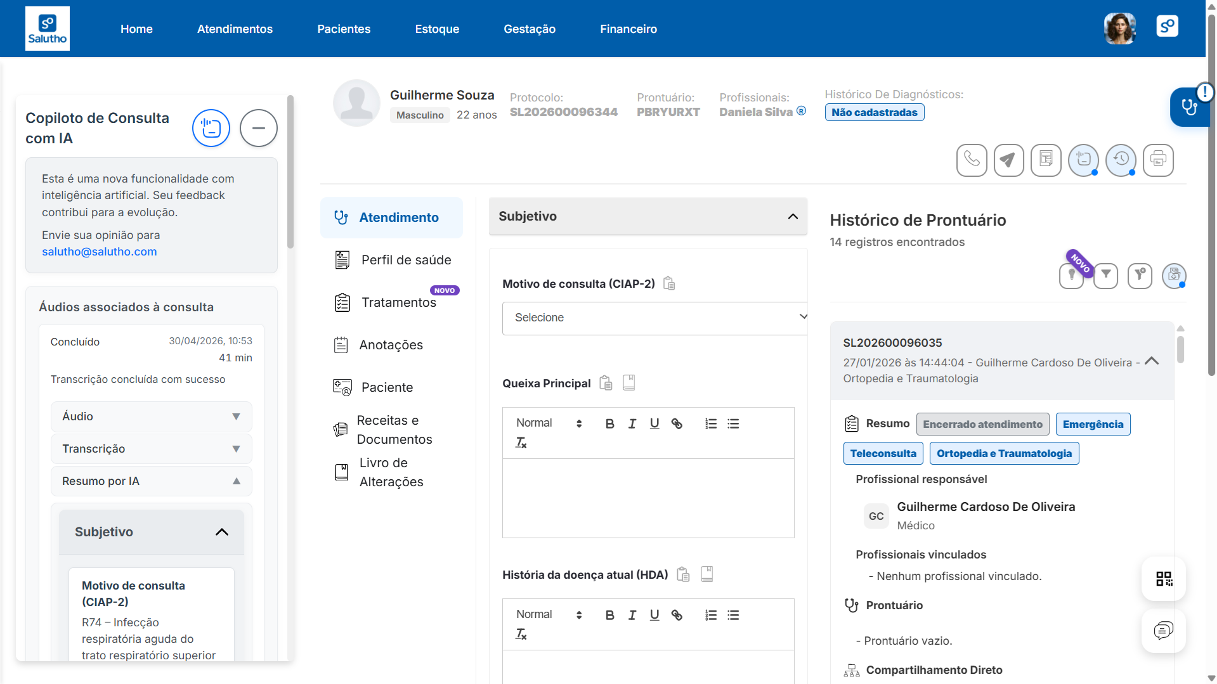Select the Perfil de saúde side tab
The width and height of the screenshot is (1217, 684).
(391, 260)
